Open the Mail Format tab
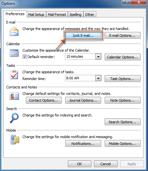The width and height of the screenshot is (148, 171). tap(57, 15)
